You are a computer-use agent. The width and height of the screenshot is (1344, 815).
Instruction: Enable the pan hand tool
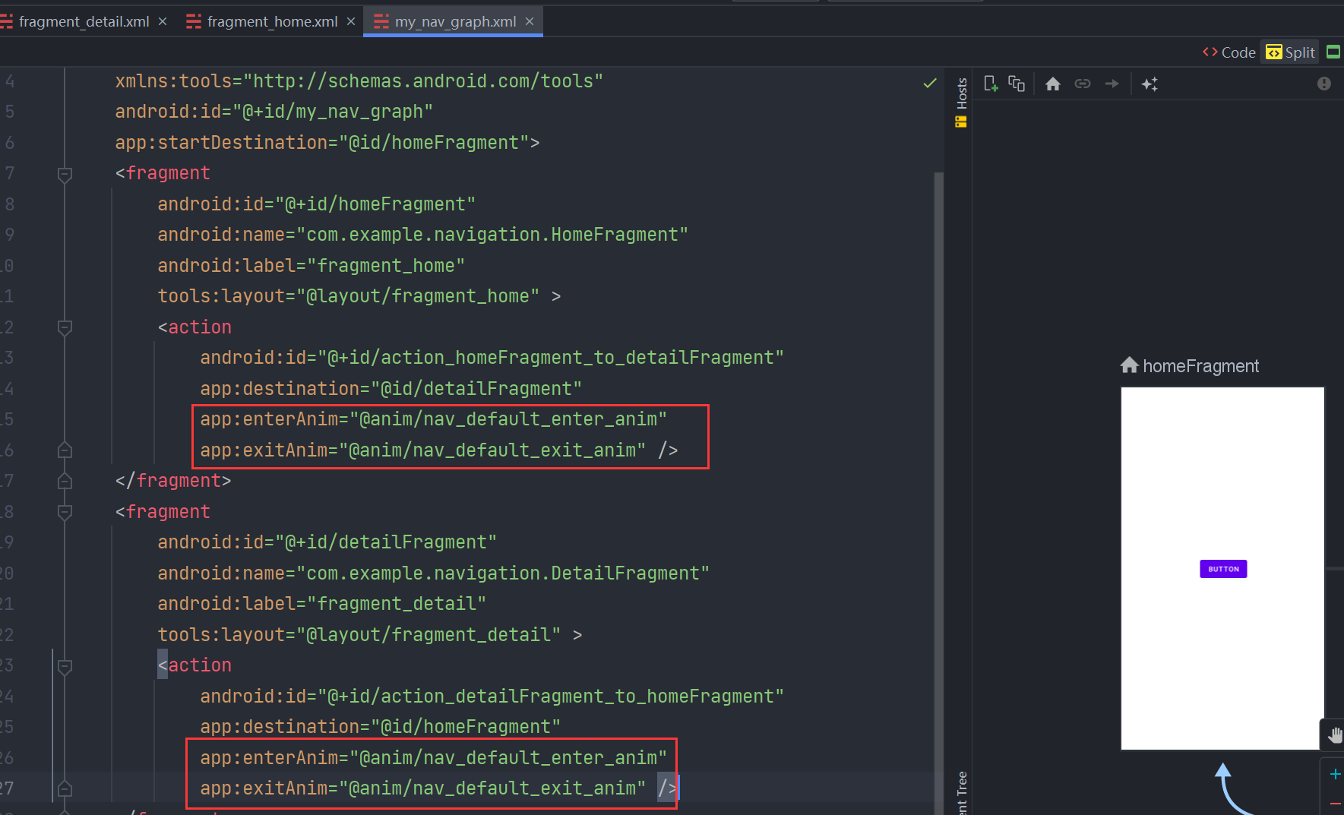click(1335, 734)
